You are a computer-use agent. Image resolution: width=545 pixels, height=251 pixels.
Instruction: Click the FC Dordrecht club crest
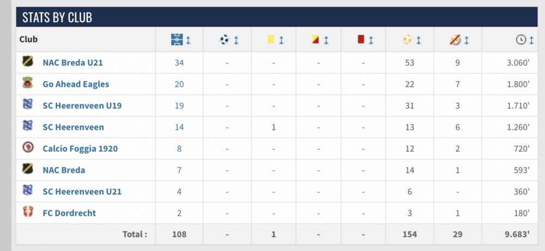(27, 212)
